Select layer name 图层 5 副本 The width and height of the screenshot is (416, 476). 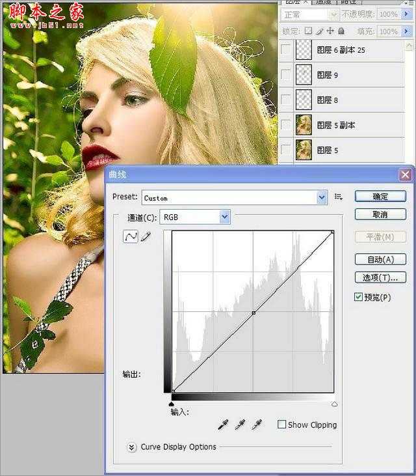[336, 125]
